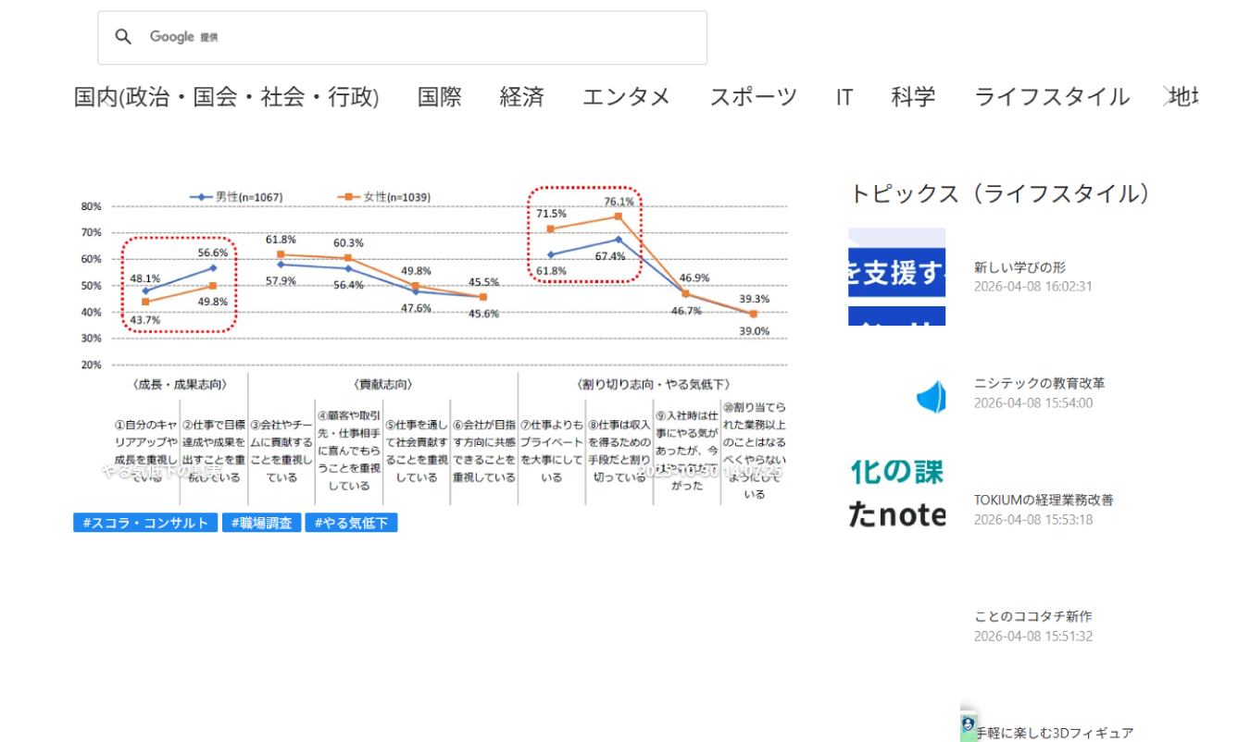The image size is (1238, 742).
Task: Select the 経済 category
Action: pos(521,97)
